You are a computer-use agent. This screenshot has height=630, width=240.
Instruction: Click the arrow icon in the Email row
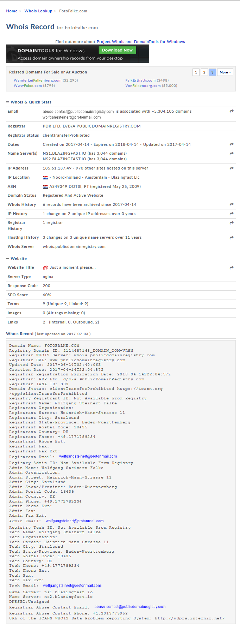(232, 111)
